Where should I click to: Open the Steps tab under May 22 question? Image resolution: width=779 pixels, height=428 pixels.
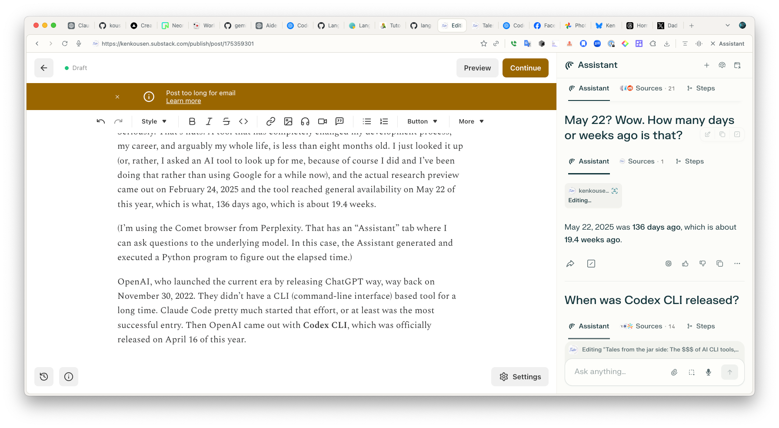(x=690, y=161)
